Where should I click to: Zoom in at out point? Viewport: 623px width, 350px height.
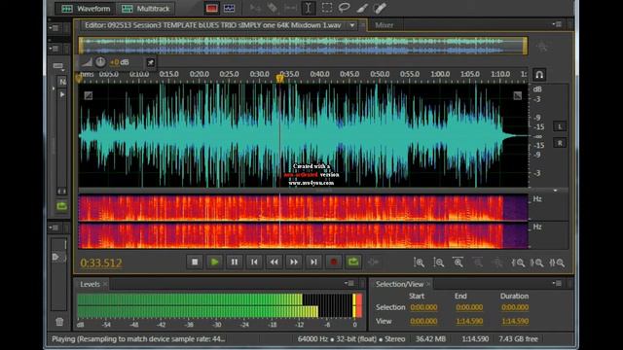[x=537, y=262]
